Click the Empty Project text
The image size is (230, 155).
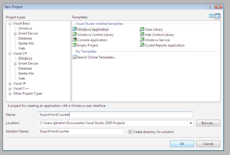click(x=88, y=45)
